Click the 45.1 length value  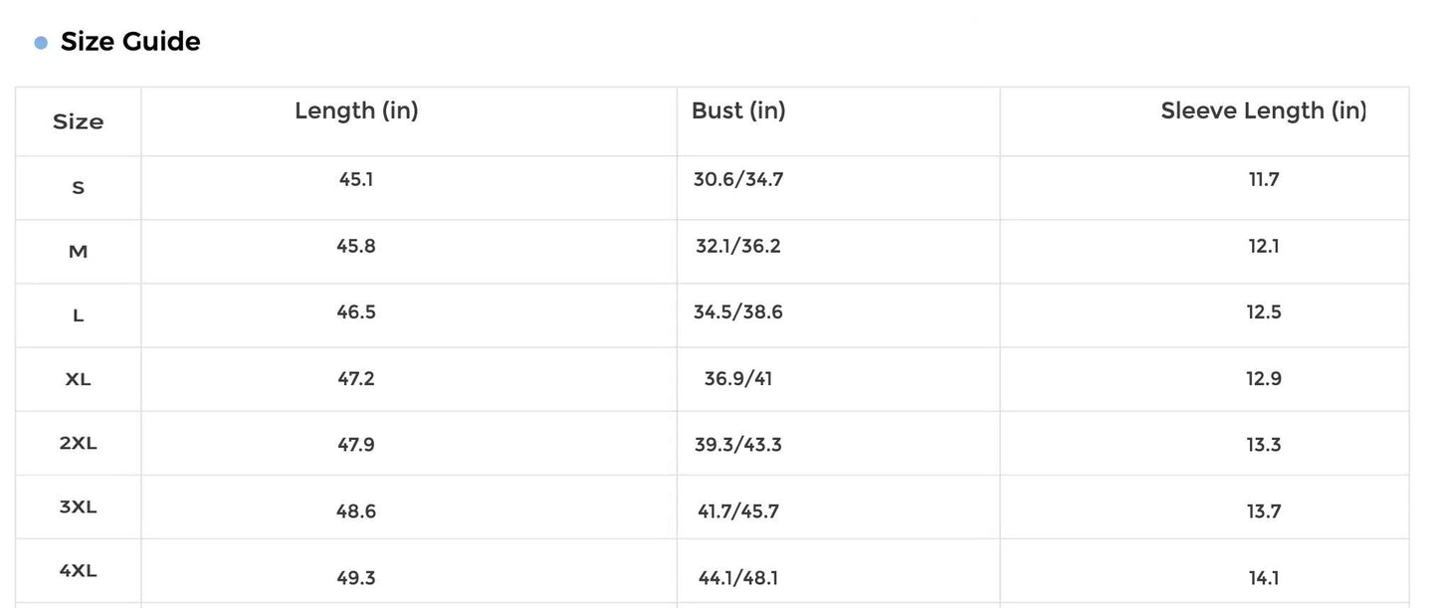point(356,180)
